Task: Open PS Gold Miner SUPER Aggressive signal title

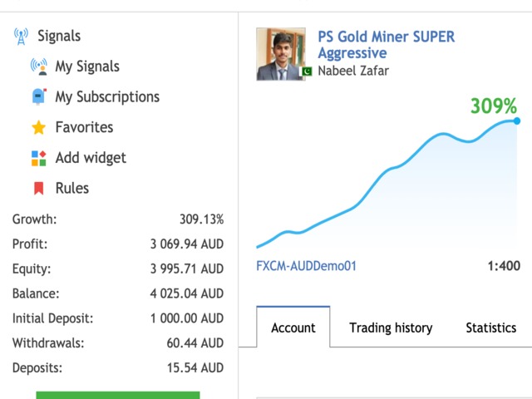Action: [386, 45]
